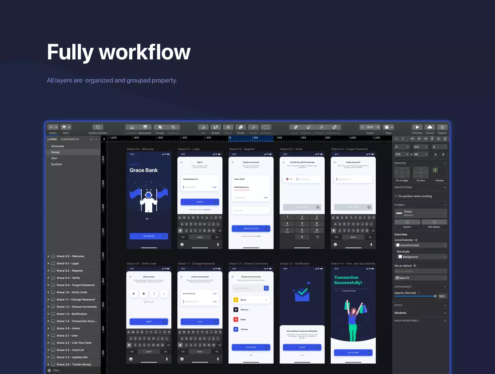Viewport: 495px width, 374px height.
Task: Ungroup the selected layers
Action: pyautogui.click(x=173, y=127)
